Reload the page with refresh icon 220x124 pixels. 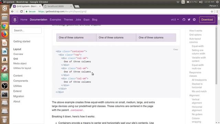(21, 11)
